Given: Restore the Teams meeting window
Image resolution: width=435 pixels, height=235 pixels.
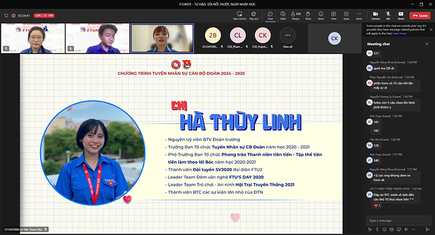Looking at the screenshot, I should click(421, 4).
